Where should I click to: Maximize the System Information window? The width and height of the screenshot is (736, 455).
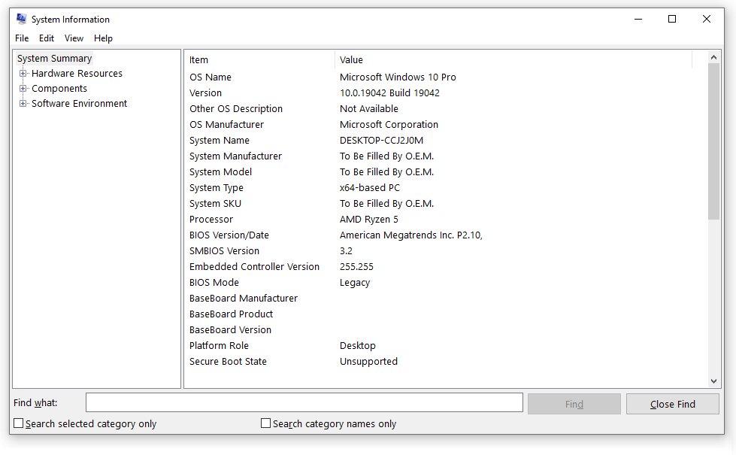[x=672, y=19]
